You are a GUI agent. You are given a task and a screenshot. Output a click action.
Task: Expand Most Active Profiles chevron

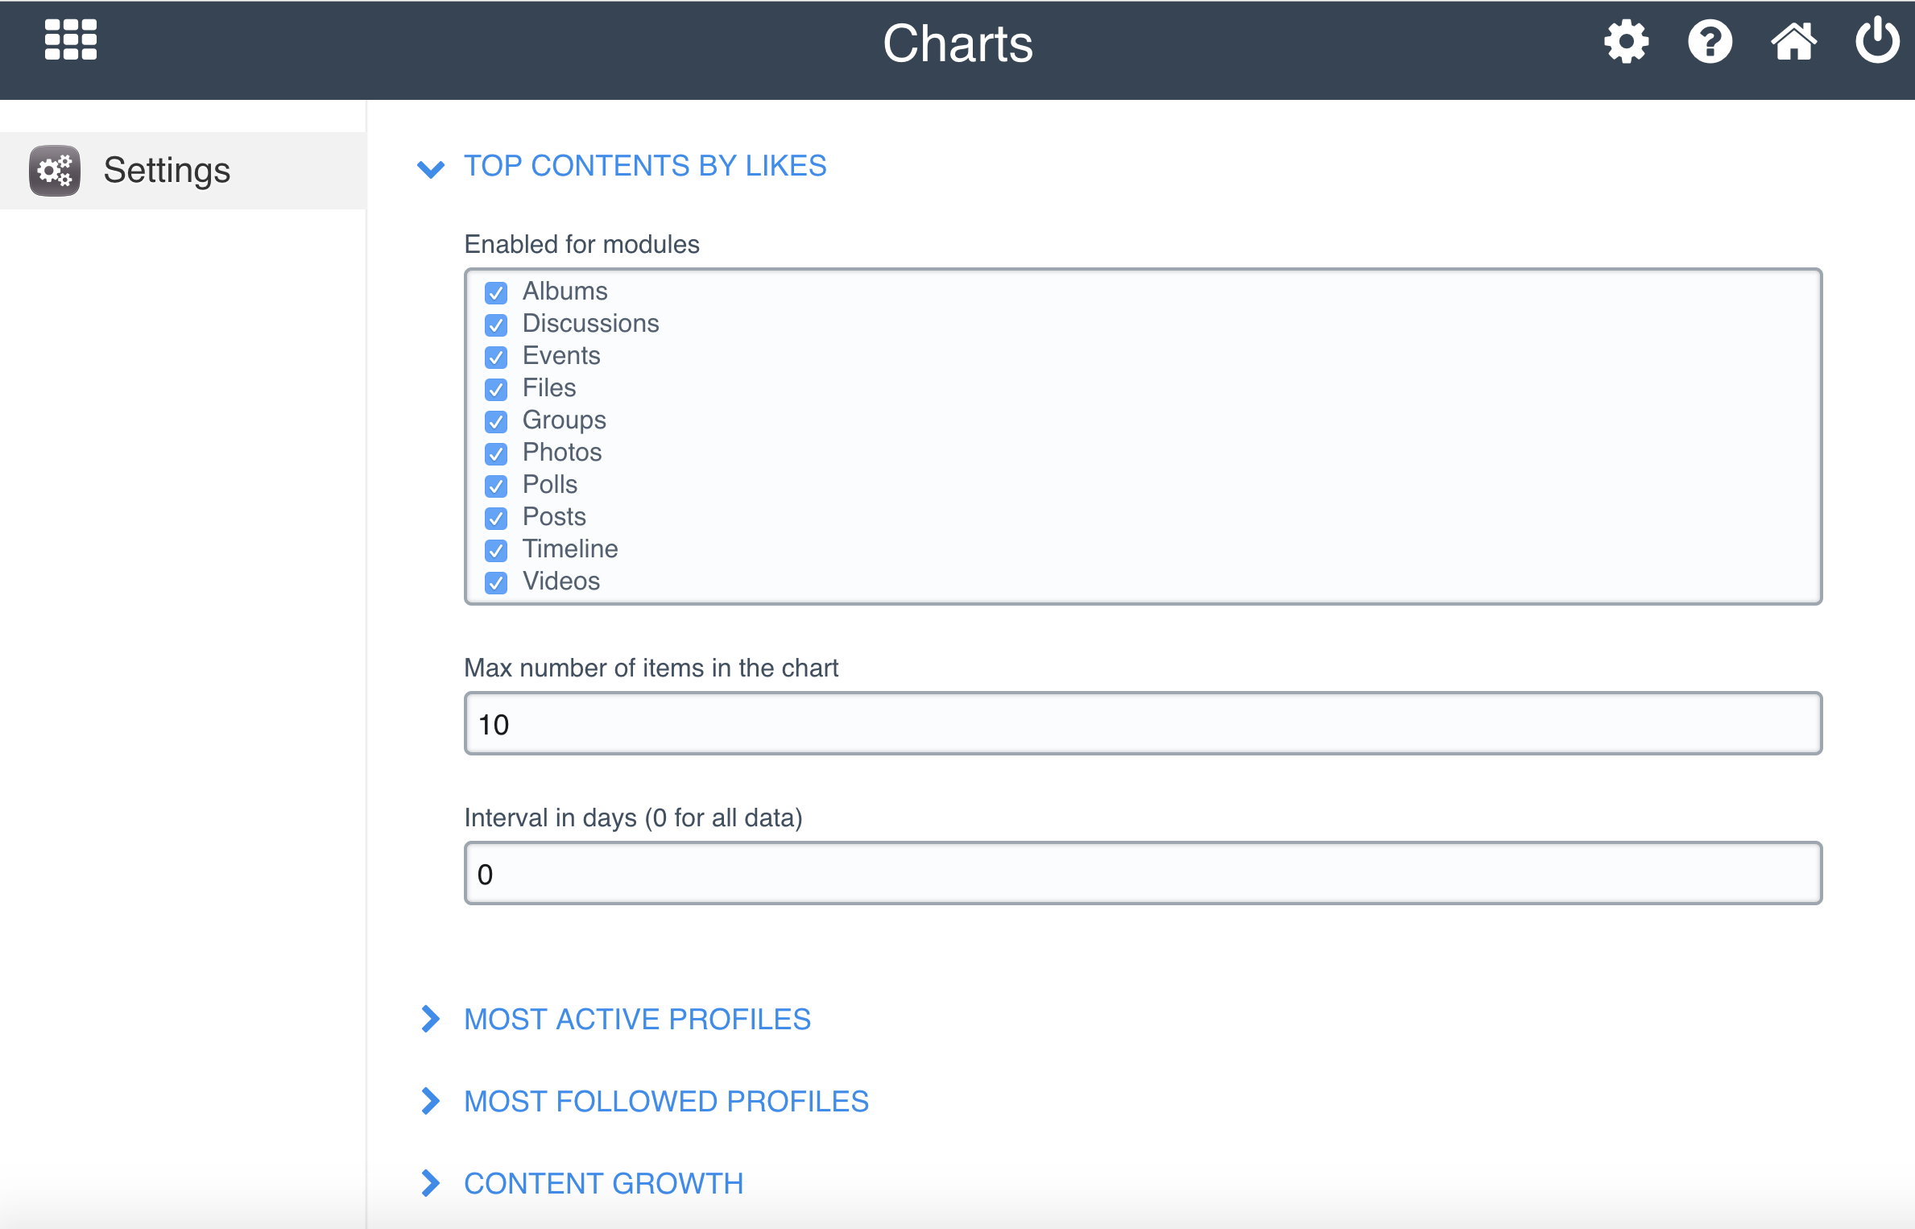[x=431, y=1019]
